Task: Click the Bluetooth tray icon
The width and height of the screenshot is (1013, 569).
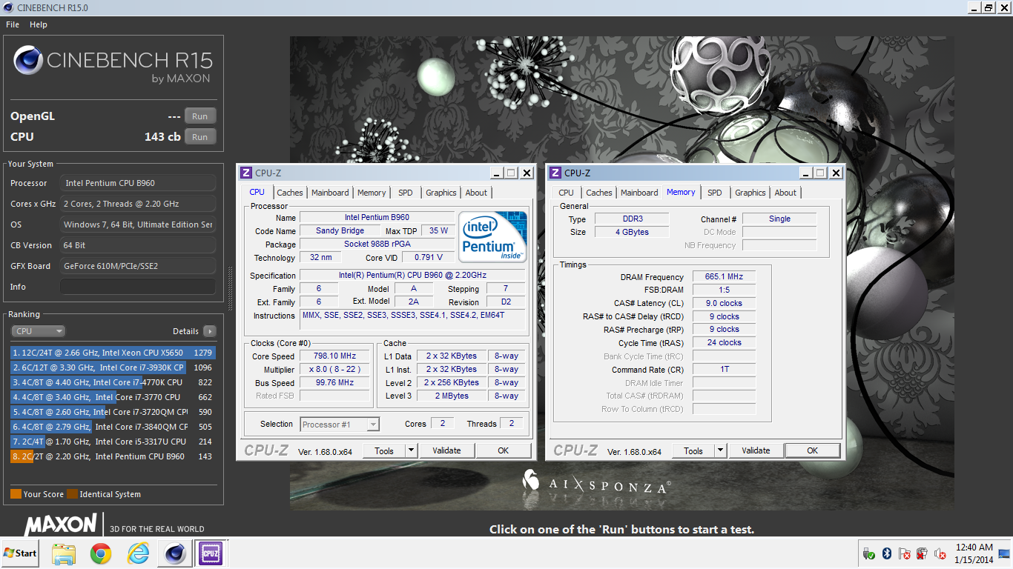Action: 887,553
